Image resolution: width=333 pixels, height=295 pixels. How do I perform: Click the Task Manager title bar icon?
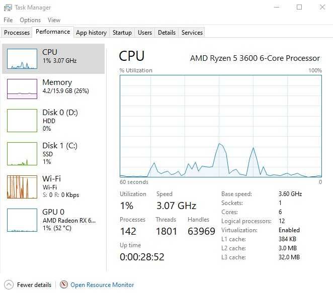click(x=8, y=8)
